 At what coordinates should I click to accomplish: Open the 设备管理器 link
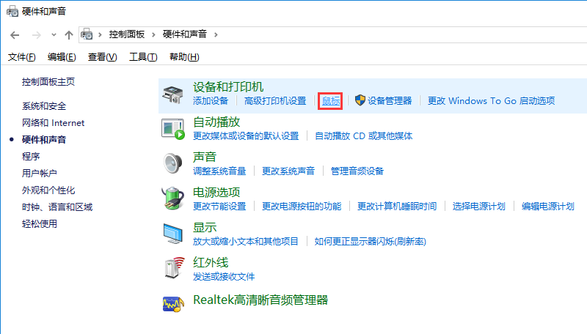(390, 101)
